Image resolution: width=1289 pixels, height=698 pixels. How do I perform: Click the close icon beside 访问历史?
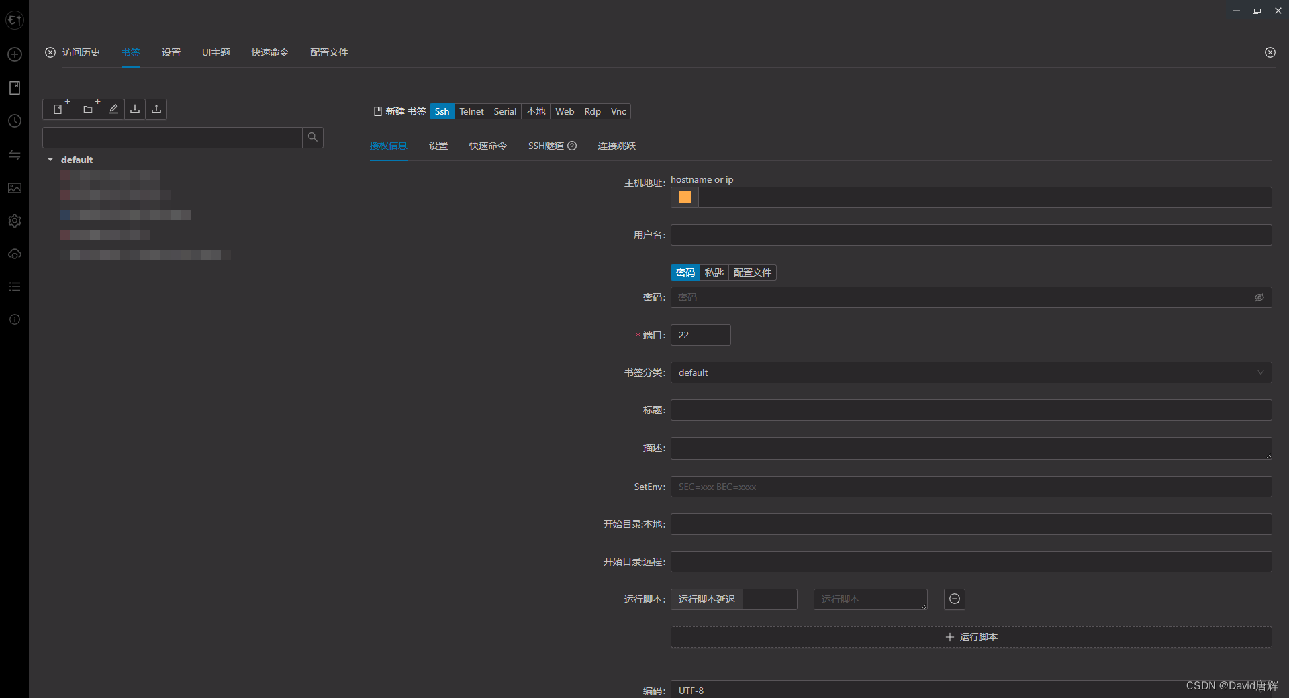pyautogui.click(x=50, y=52)
